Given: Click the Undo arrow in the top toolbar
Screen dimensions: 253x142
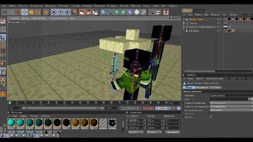Looking at the screenshot, I should 5,12.
